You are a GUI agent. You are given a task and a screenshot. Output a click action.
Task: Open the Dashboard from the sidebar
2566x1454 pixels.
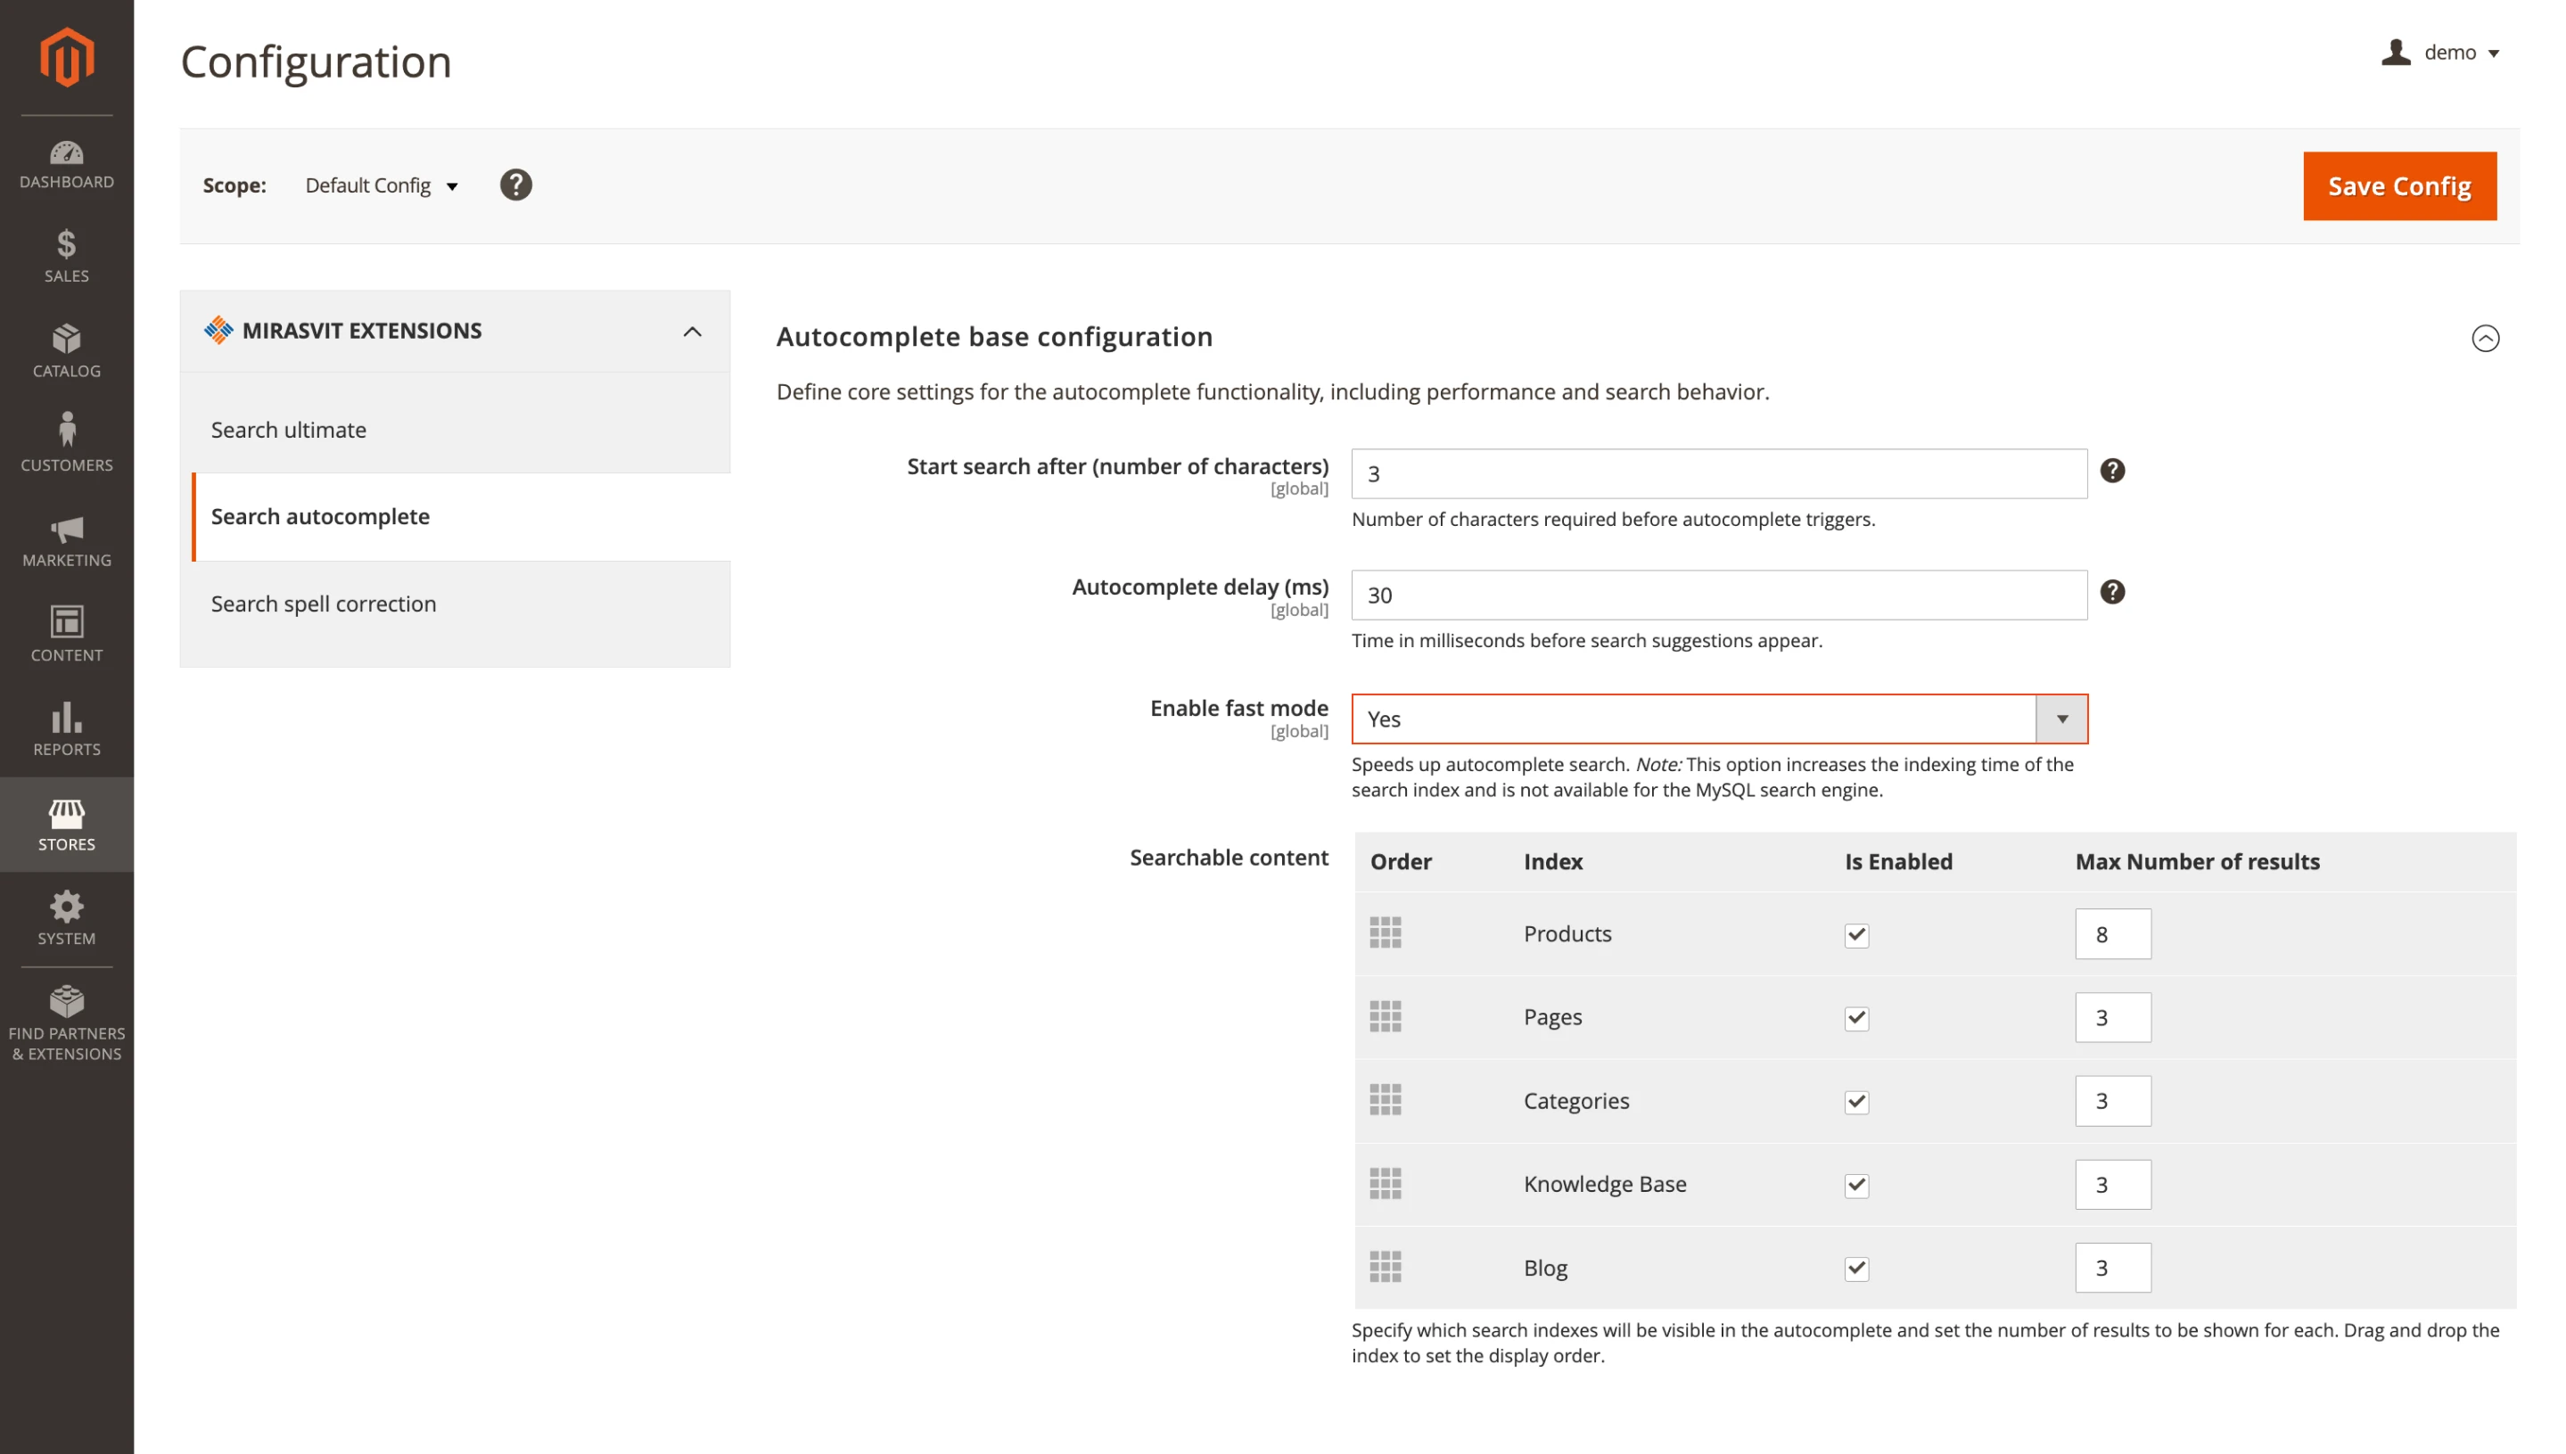pyautogui.click(x=67, y=163)
